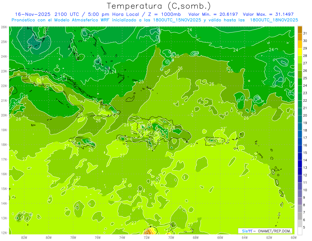
Task: Click the "12N" latitude axis label
Action: point(4,233)
